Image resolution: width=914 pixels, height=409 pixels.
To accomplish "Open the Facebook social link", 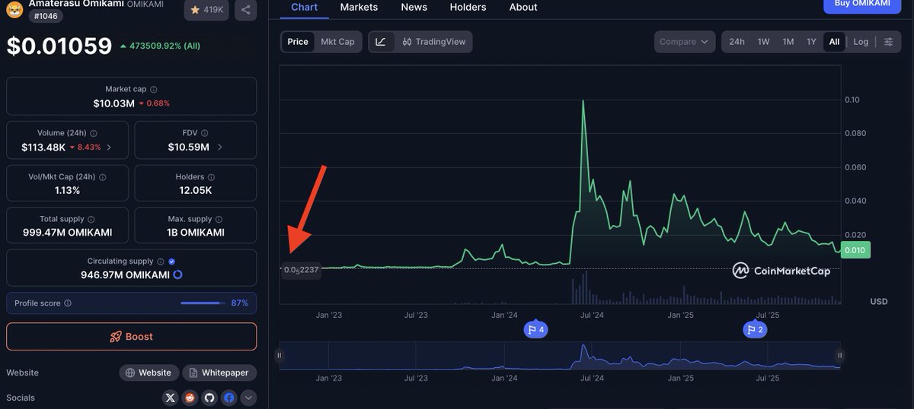I will tap(229, 398).
